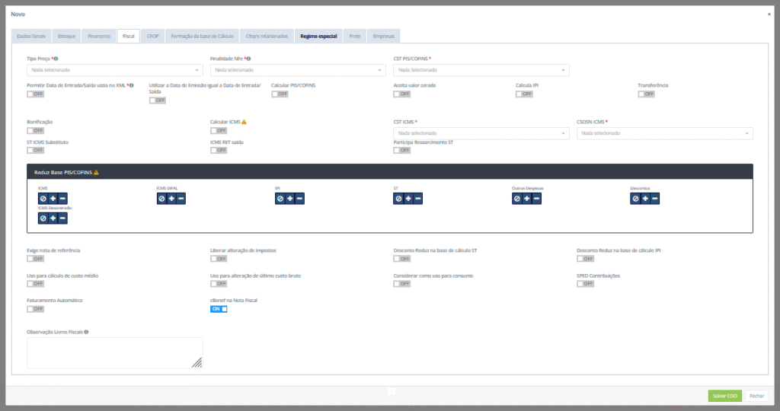This screenshot has height=411, width=780.
Task: Toggle the Faturamento Automático switch on
Action: point(35,308)
